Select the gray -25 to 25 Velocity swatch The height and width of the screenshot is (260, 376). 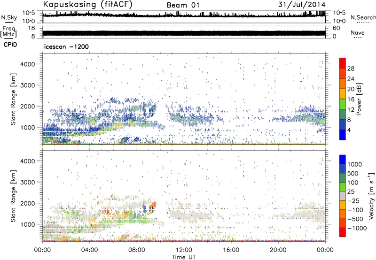(343, 196)
